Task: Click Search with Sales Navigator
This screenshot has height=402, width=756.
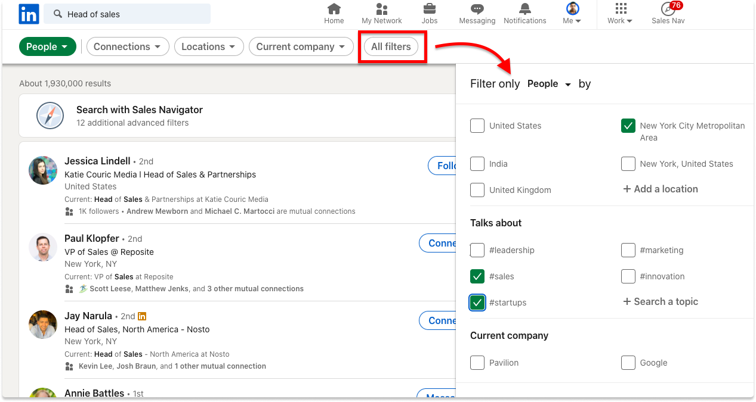Action: (x=140, y=110)
